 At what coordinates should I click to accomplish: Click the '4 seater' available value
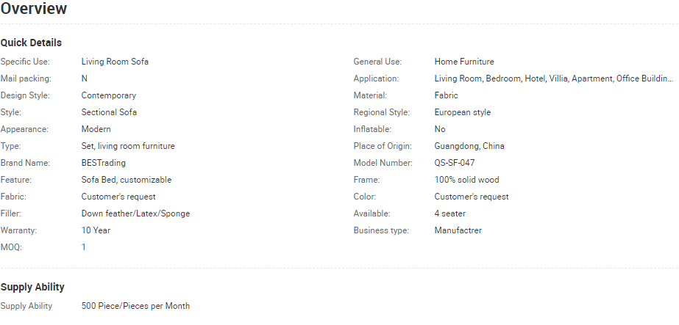pos(450,213)
